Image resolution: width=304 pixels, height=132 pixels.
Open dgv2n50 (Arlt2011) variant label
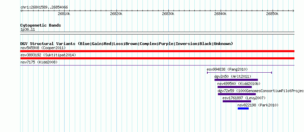point(233,76)
